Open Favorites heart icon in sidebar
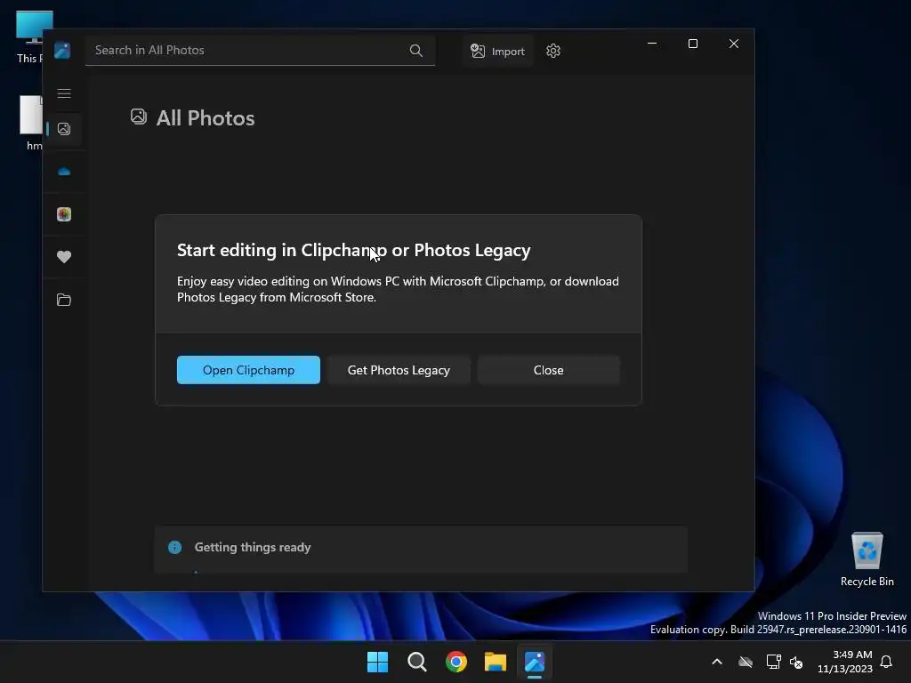 pos(64,257)
